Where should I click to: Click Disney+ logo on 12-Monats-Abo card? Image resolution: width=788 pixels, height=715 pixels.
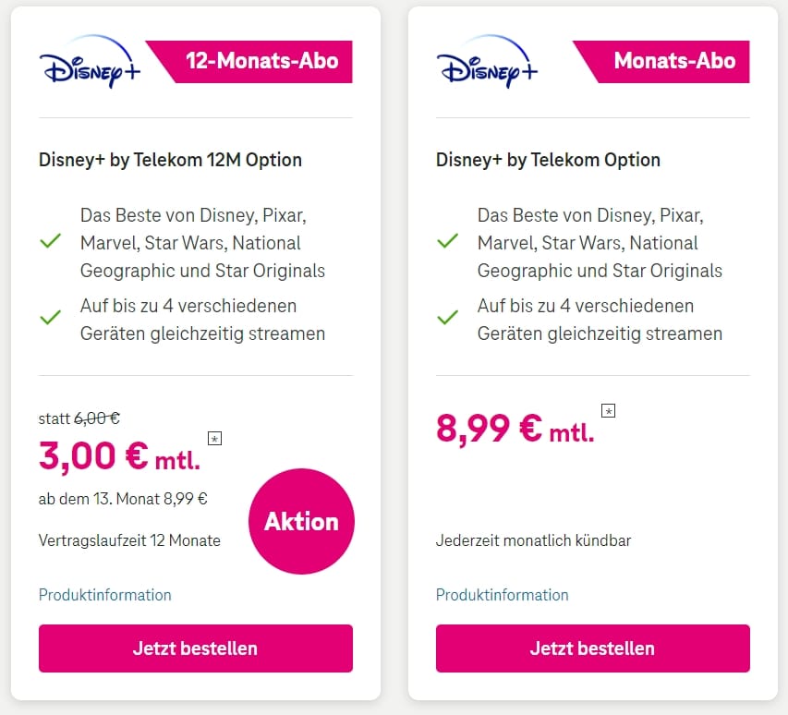click(90, 61)
